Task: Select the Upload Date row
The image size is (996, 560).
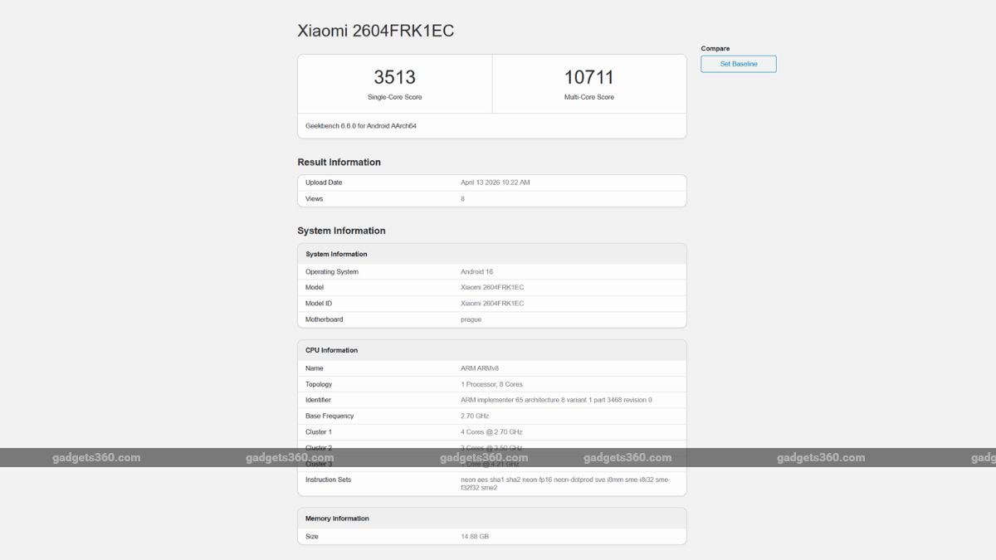Action: tap(491, 182)
